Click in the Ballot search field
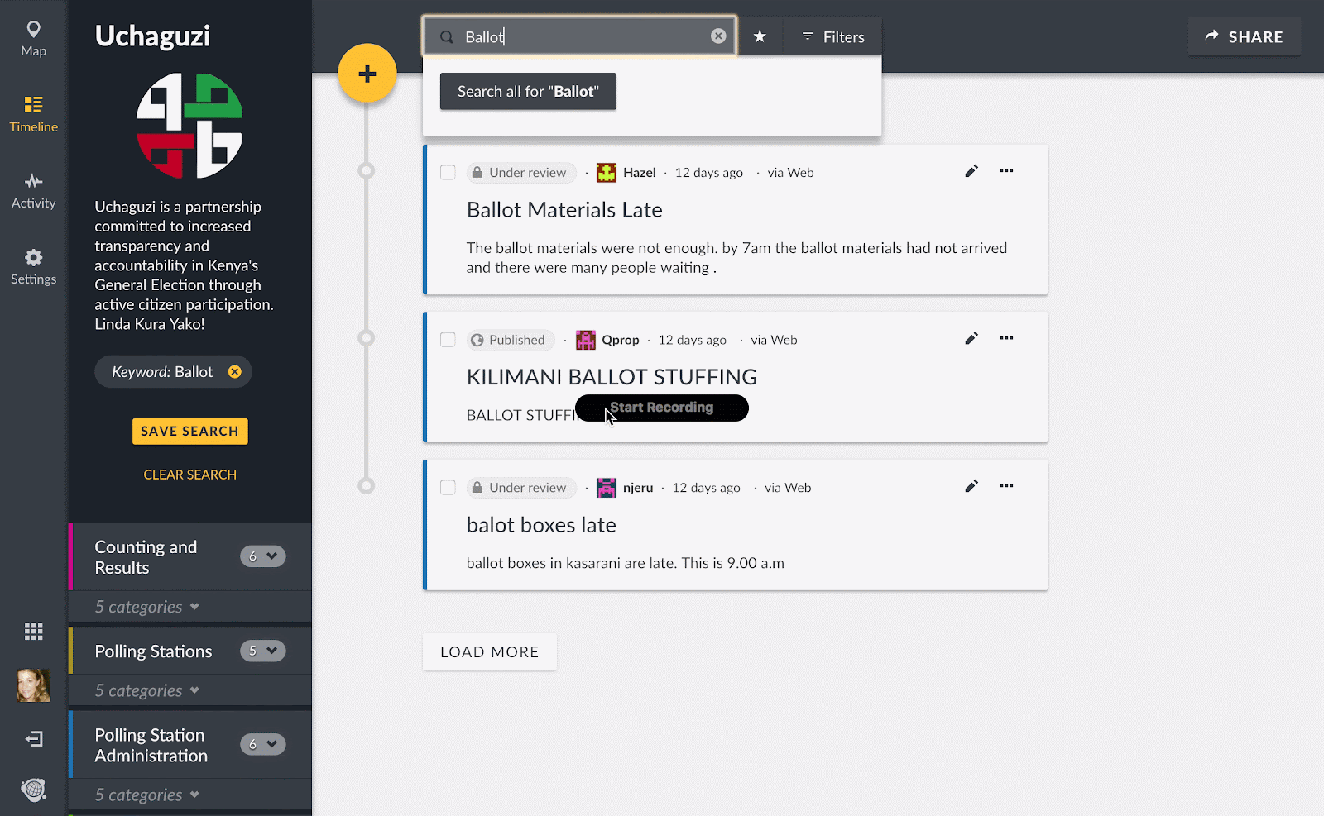 (579, 36)
